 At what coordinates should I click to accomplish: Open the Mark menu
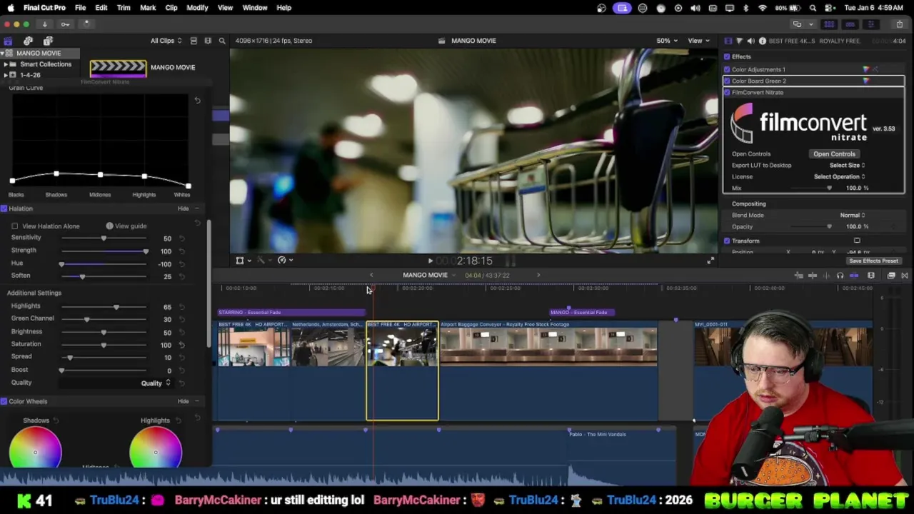(x=148, y=8)
